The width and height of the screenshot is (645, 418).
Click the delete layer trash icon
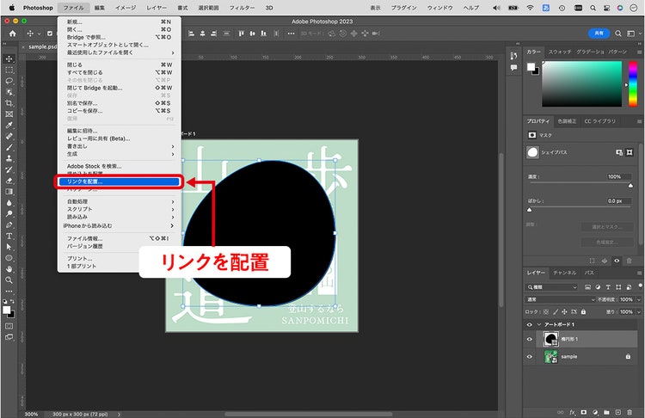630,412
